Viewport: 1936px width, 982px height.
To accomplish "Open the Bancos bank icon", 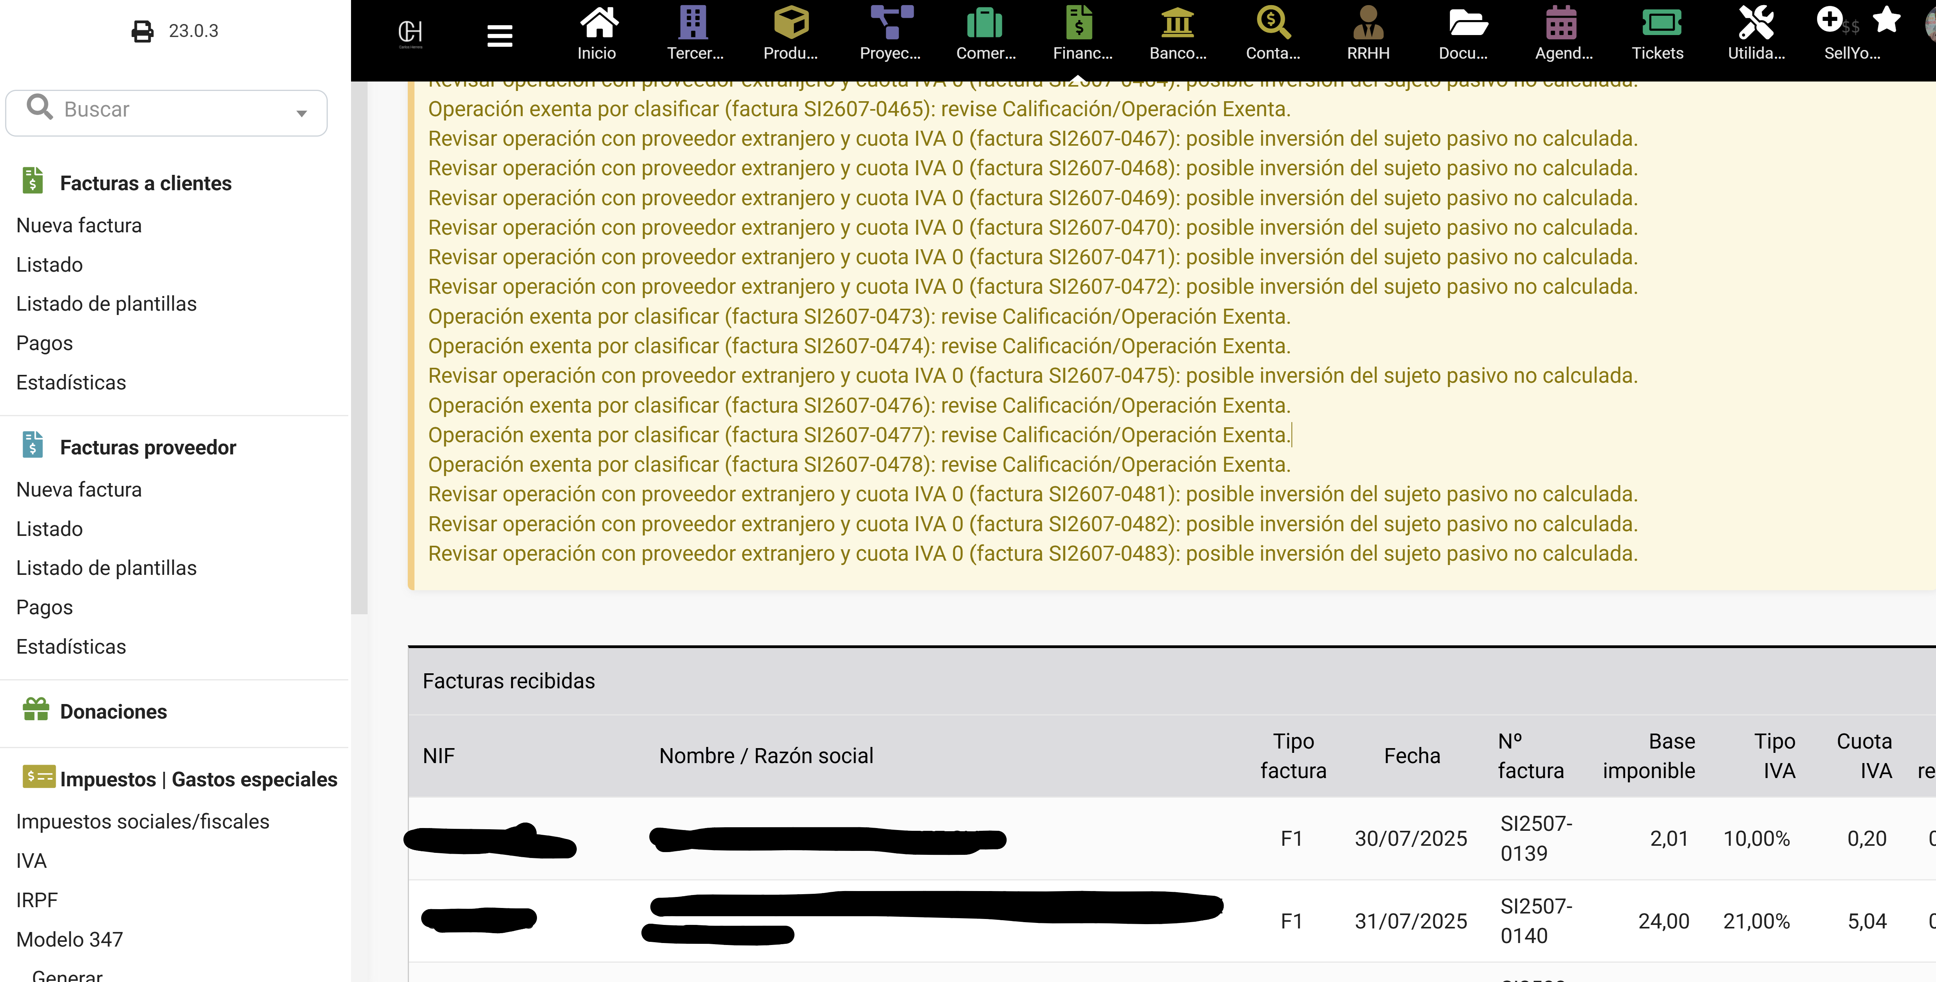I will pos(1178,22).
